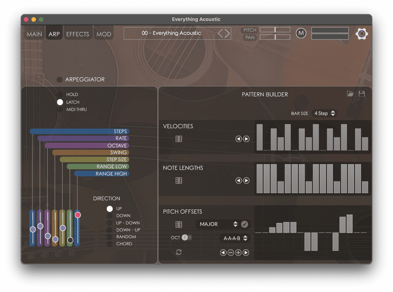
Task: Open the Major scale dropdown
Action: coord(218,224)
